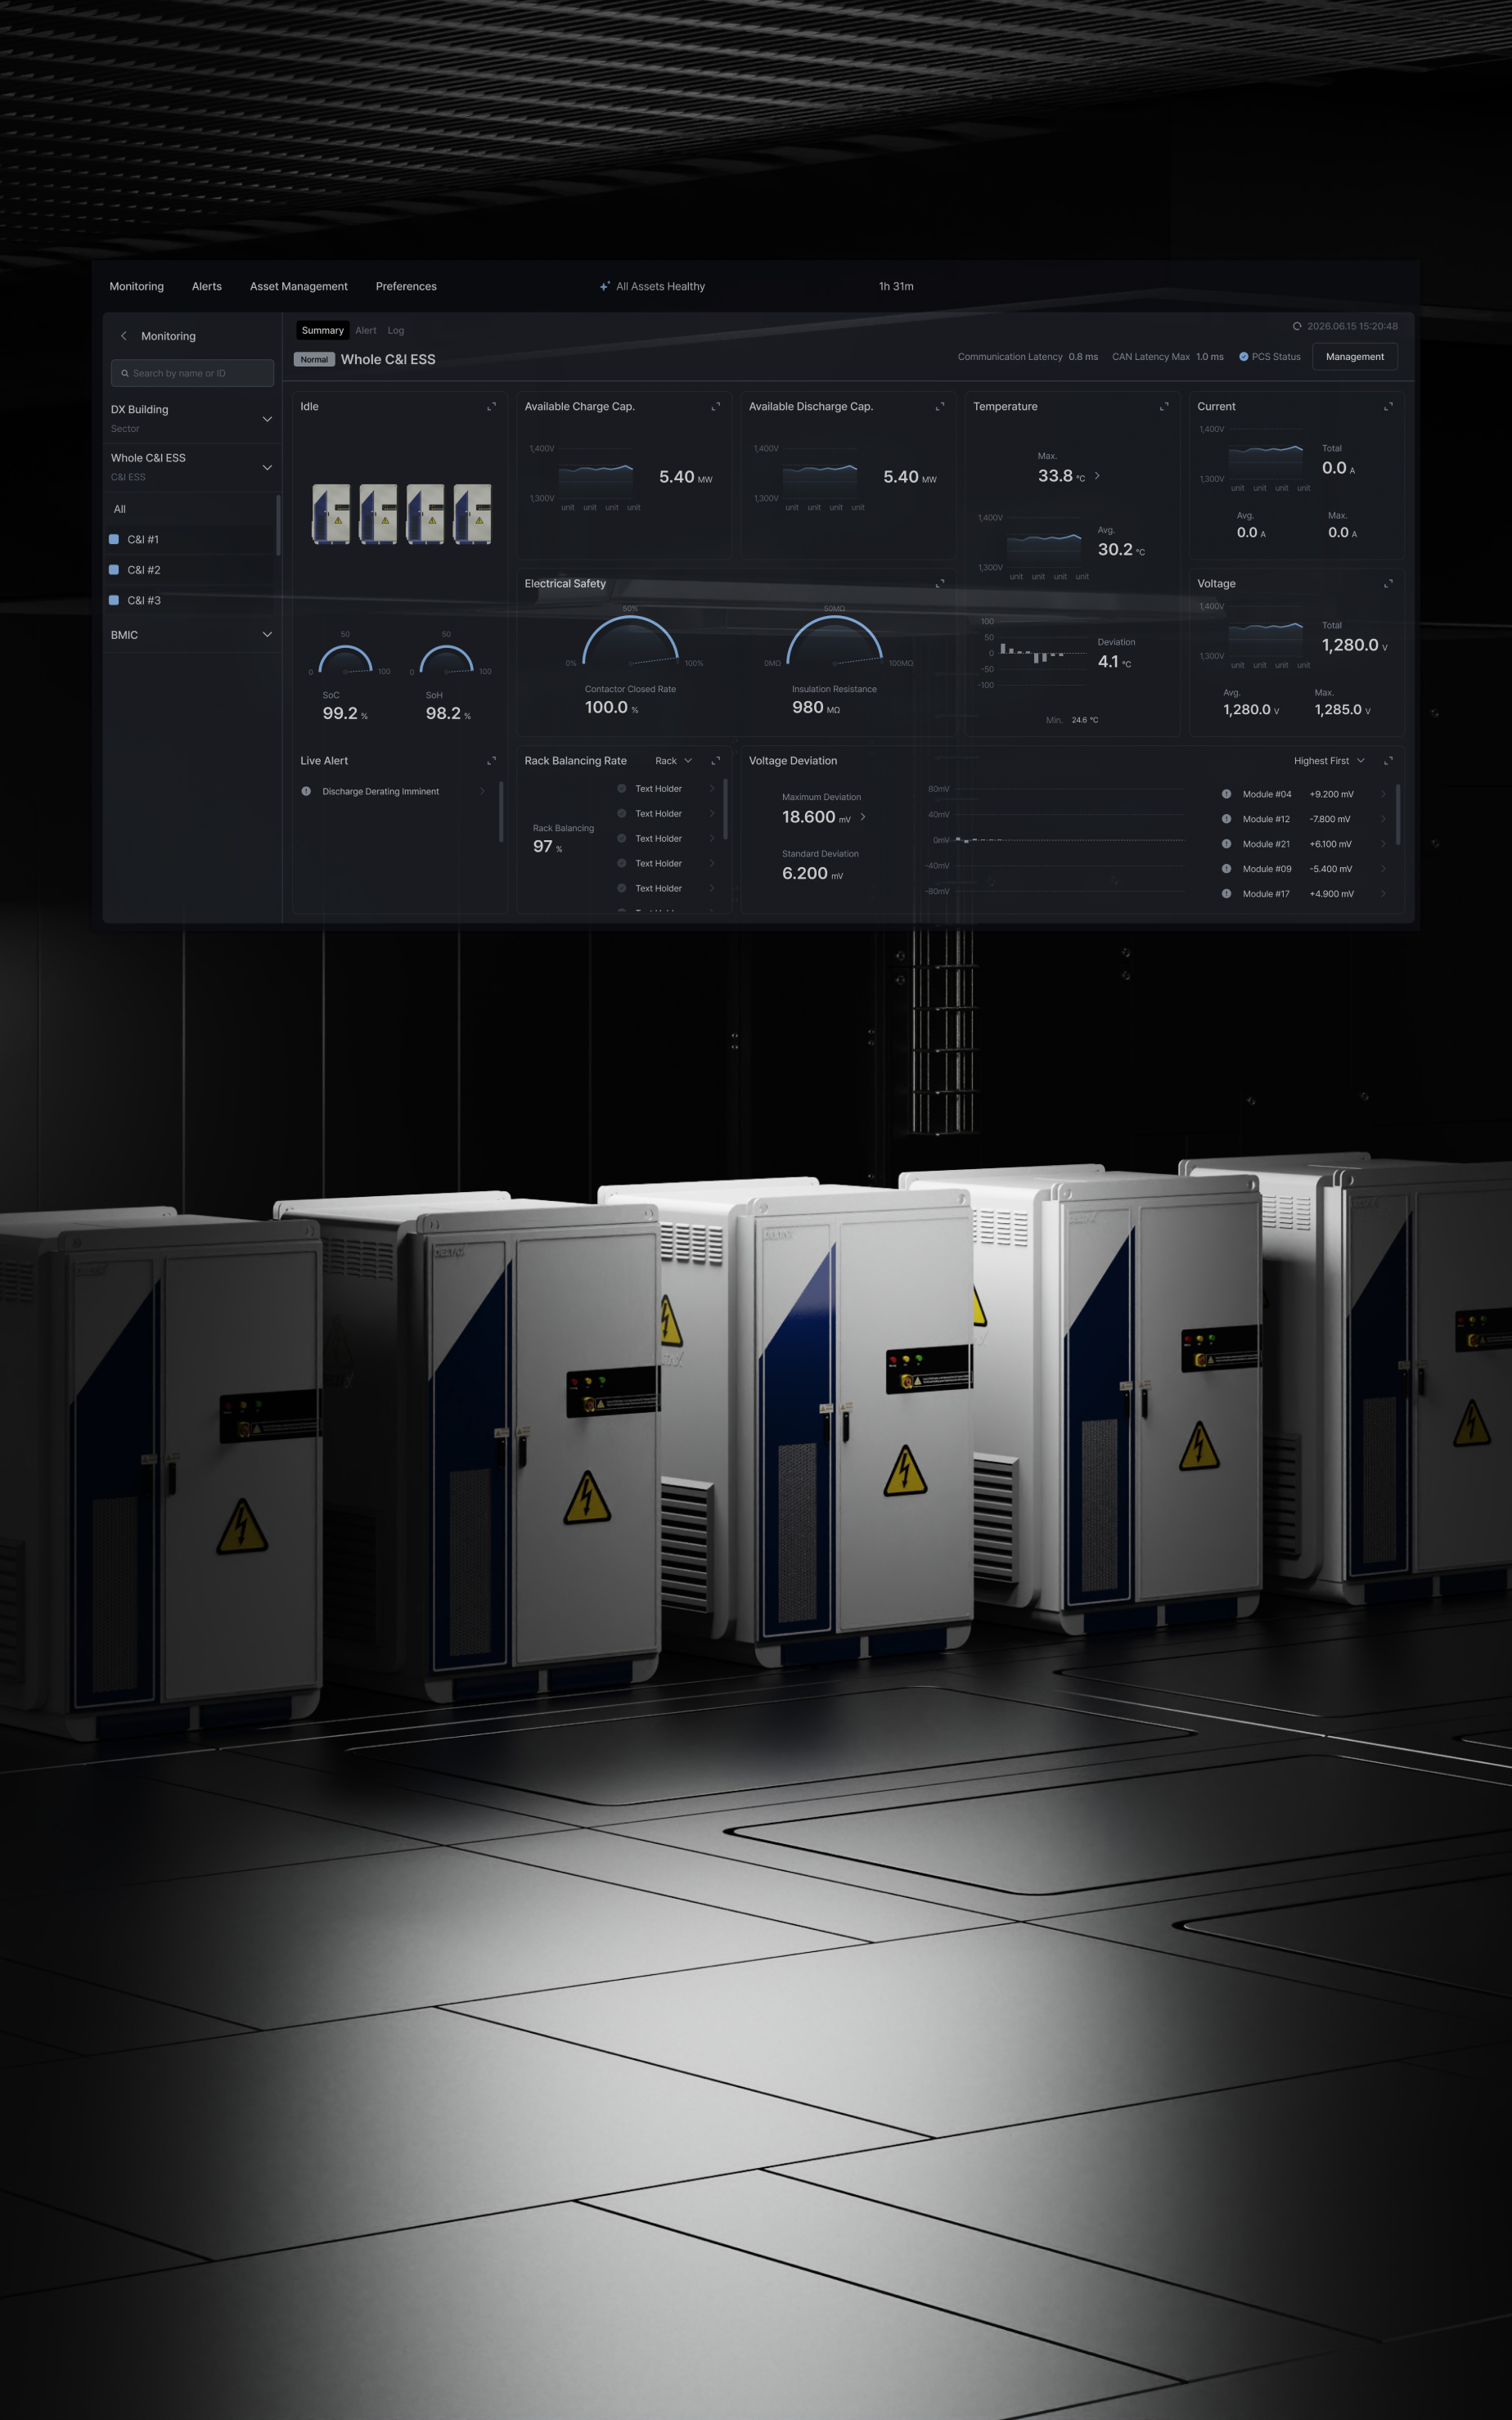Open the first Text Holder row arrow
The height and width of the screenshot is (2420, 1512).
point(712,789)
